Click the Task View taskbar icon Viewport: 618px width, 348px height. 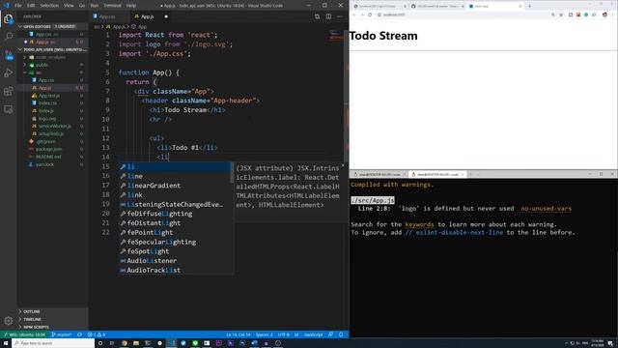[x=112, y=343]
